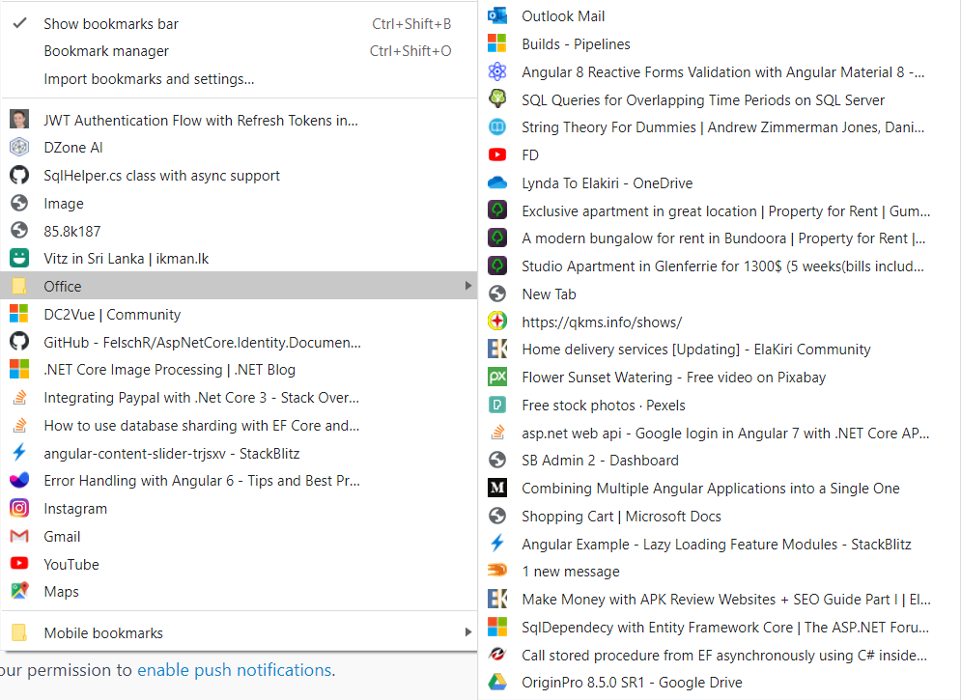
Task: Expand the Mobile bookmarks submenu arrow
Action: click(x=468, y=632)
